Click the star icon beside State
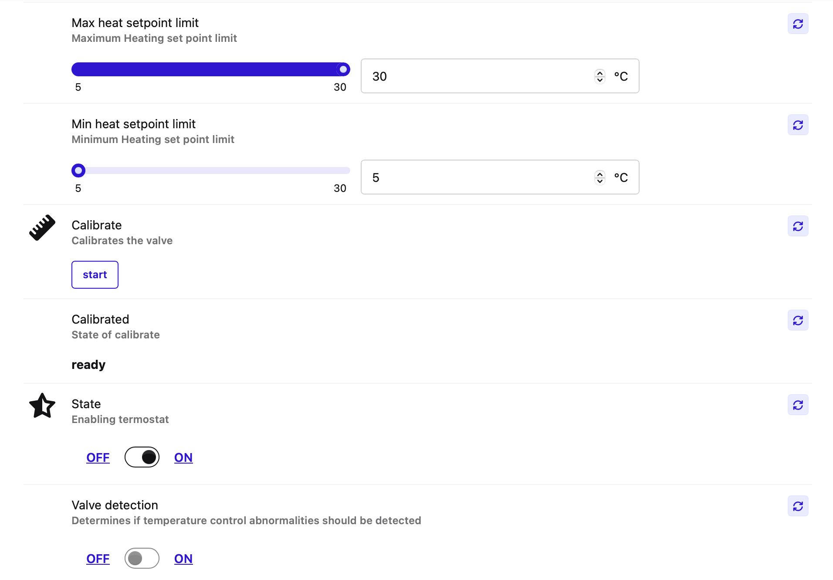Viewport: 833px width, 580px height. (x=42, y=406)
